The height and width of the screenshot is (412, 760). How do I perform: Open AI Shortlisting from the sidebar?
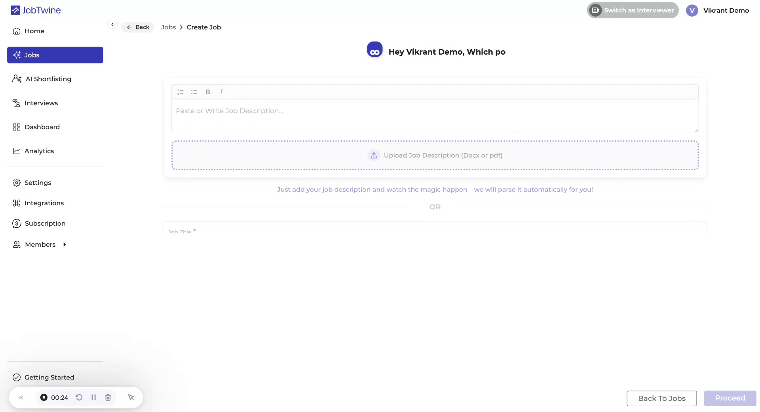click(48, 79)
